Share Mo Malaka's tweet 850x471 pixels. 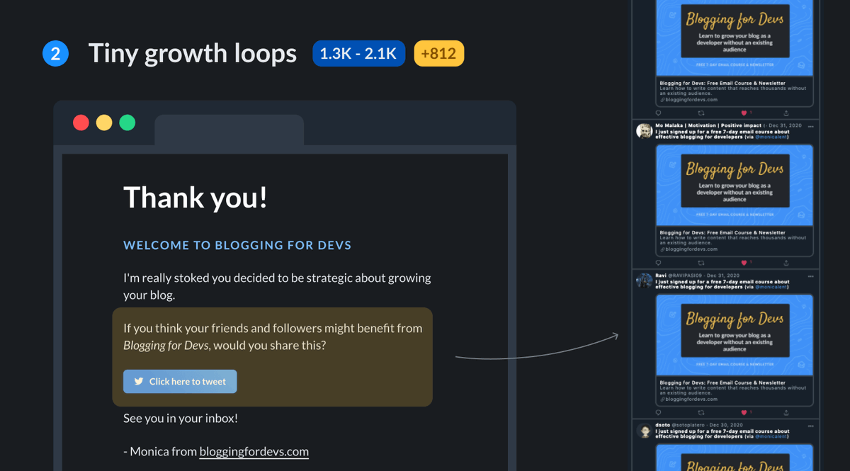coord(786,263)
